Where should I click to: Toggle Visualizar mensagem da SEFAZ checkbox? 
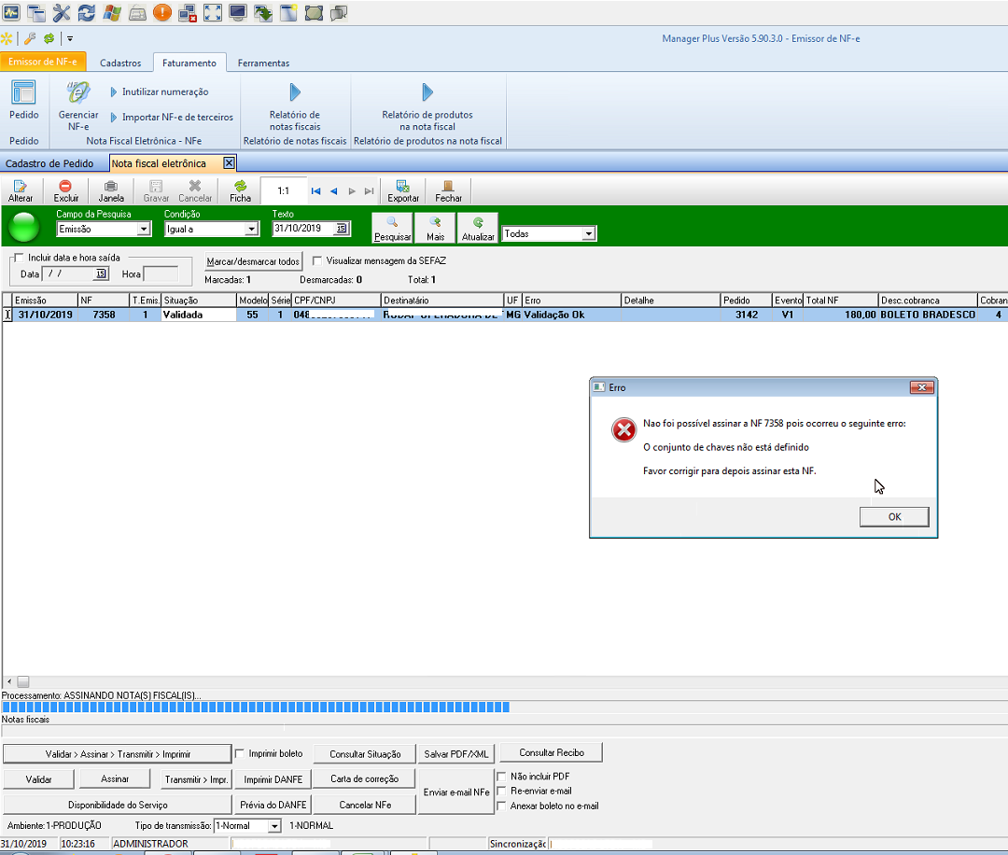pos(317,261)
